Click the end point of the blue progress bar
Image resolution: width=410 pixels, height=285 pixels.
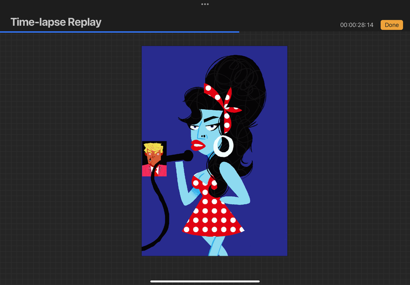pos(239,32)
